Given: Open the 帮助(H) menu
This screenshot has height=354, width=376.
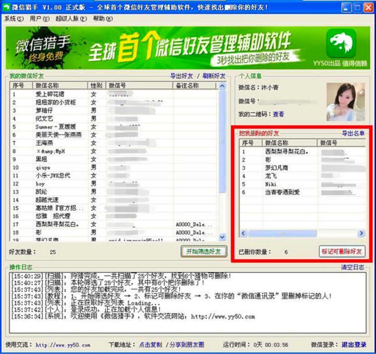Looking at the screenshot, I should [103, 19].
